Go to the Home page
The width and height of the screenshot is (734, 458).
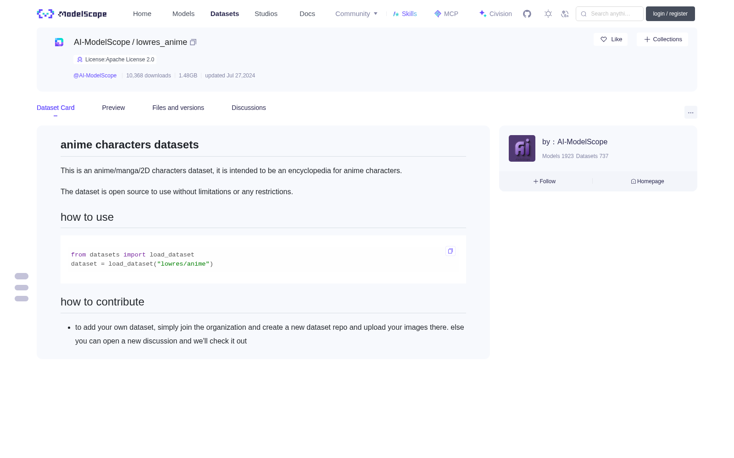tap(142, 14)
